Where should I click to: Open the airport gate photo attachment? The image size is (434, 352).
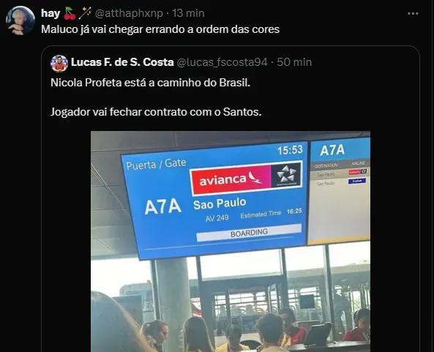[x=231, y=241]
